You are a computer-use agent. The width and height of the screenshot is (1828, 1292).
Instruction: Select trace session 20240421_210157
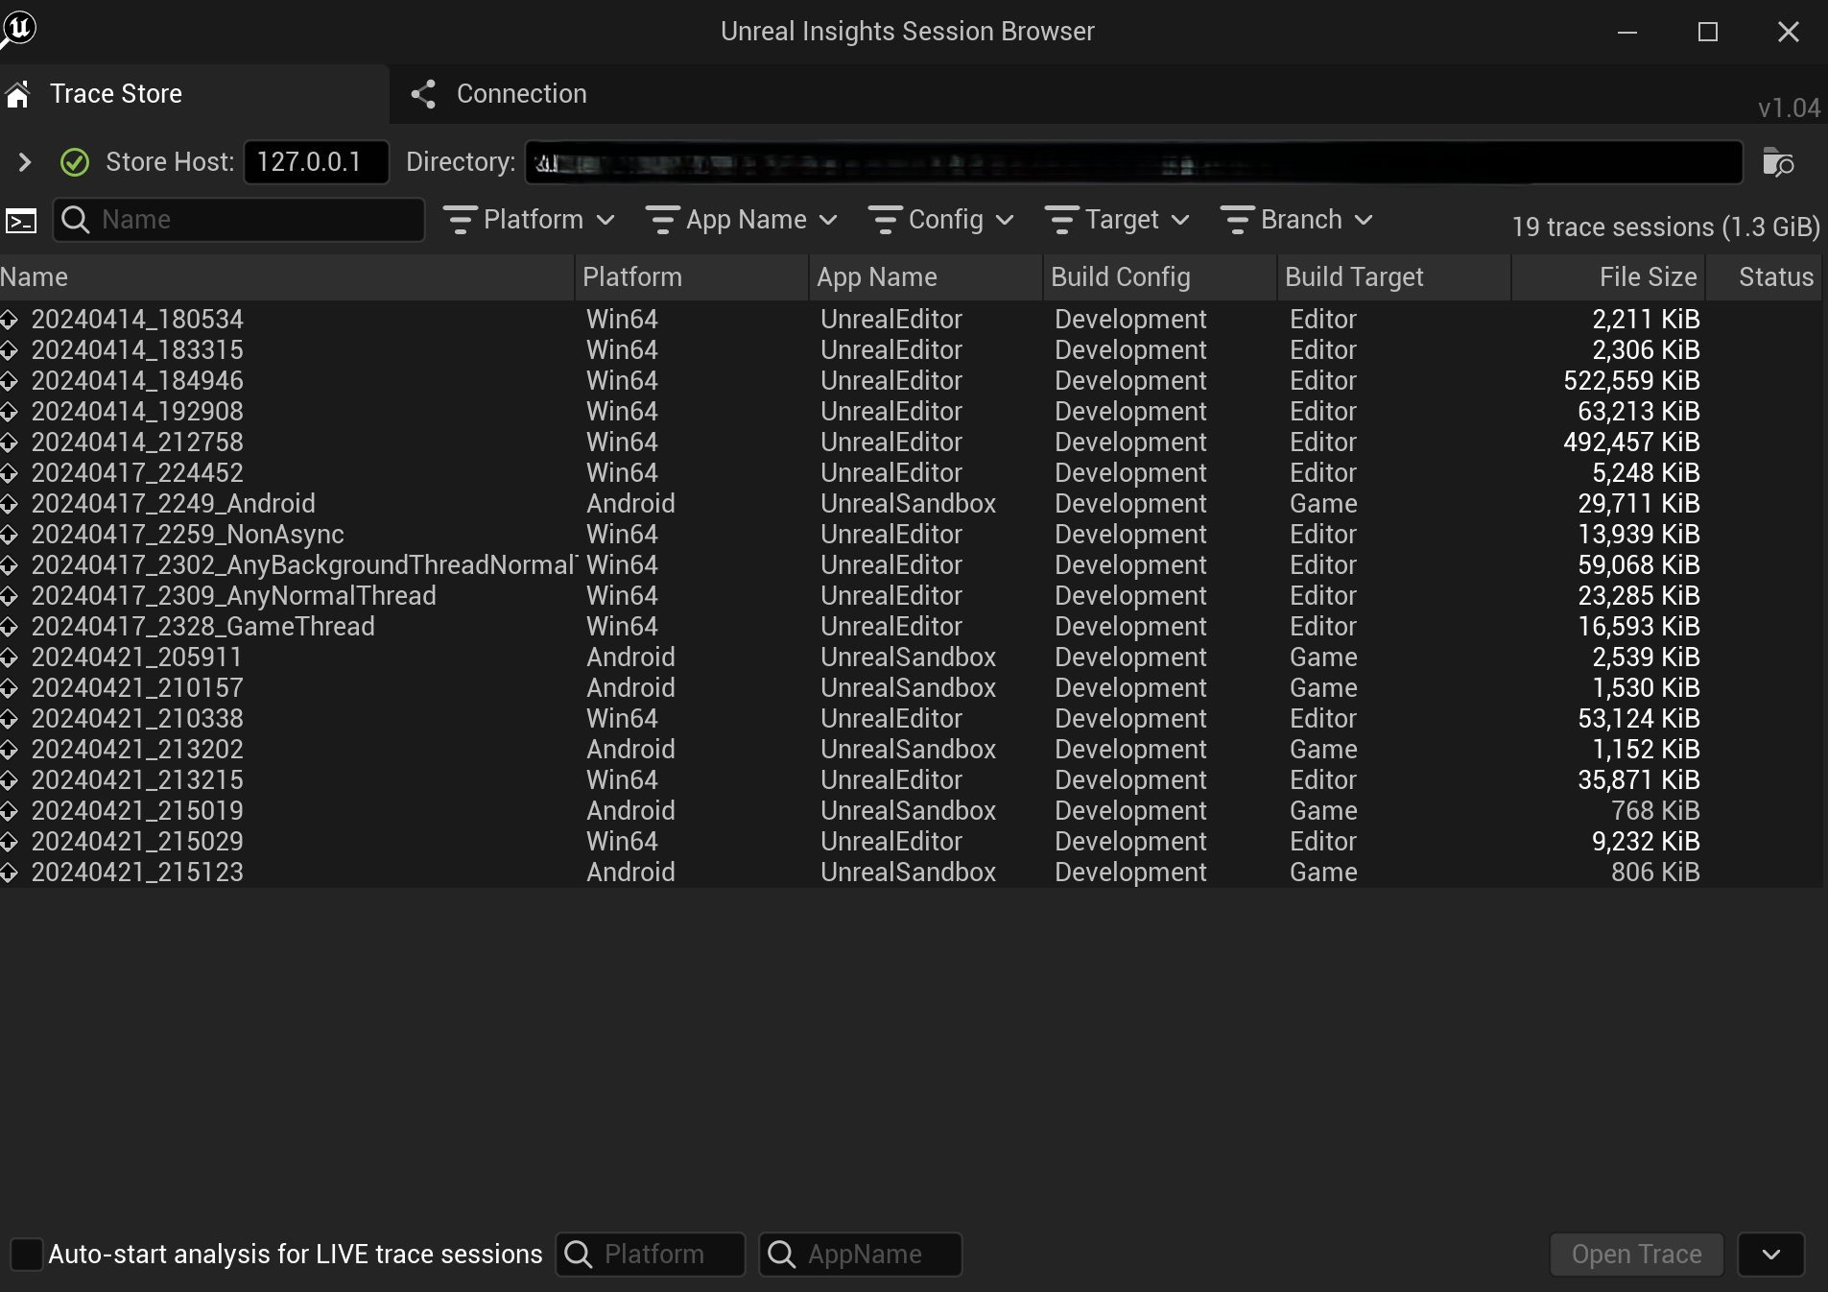coord(911,687)
